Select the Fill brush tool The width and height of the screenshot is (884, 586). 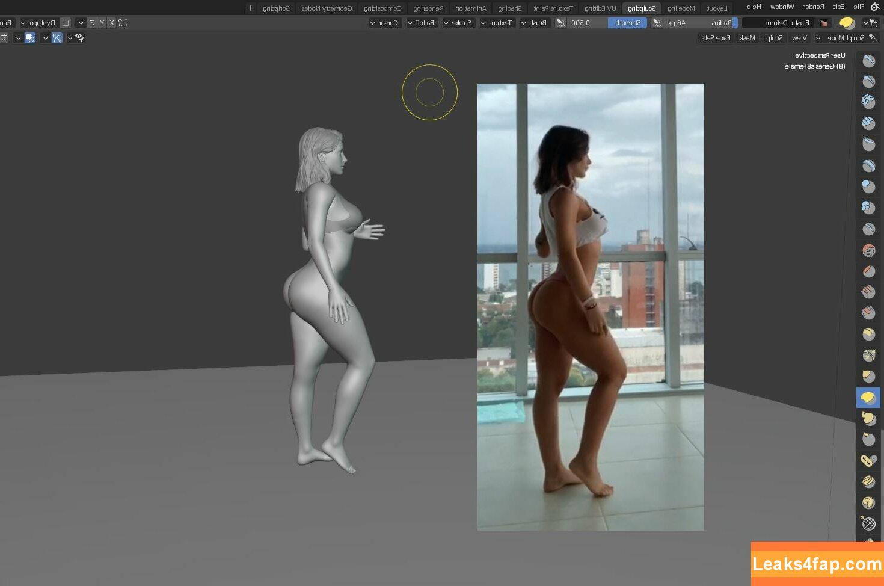coord(868,292)
